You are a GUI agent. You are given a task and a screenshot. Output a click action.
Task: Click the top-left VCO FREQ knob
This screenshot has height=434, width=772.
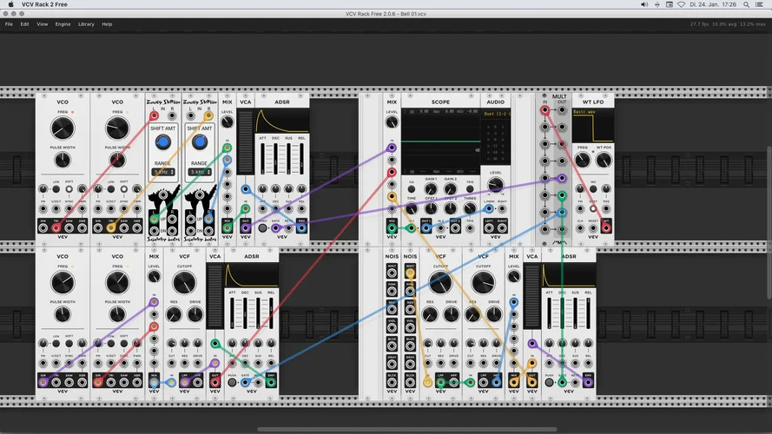click(x=63, y=129)
